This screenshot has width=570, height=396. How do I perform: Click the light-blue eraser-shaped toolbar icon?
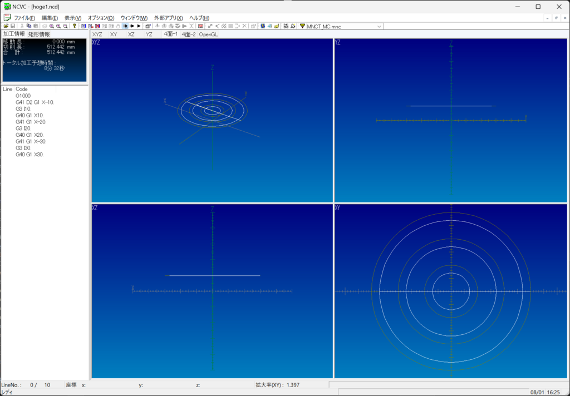[x=270, y=26]
